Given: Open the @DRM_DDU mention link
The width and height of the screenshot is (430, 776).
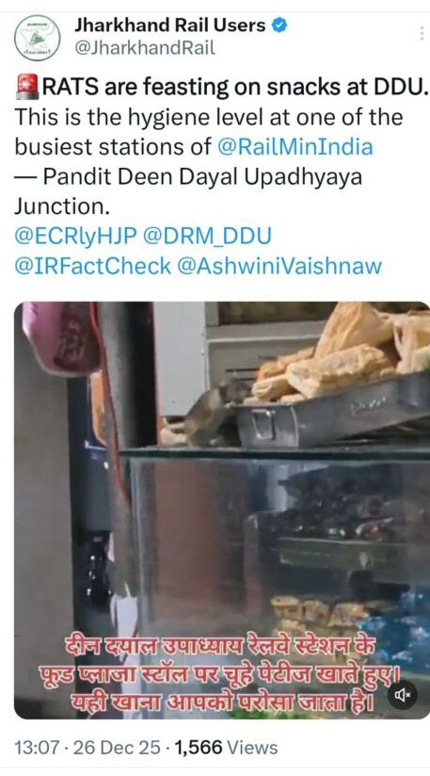Looking at the screenshot, I should tap(207, 236).
